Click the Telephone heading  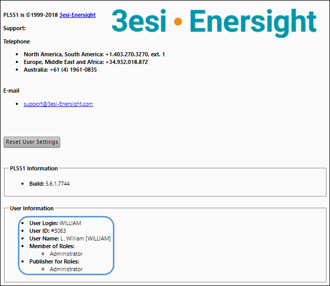pyautogui.click(x=16, y=41)
